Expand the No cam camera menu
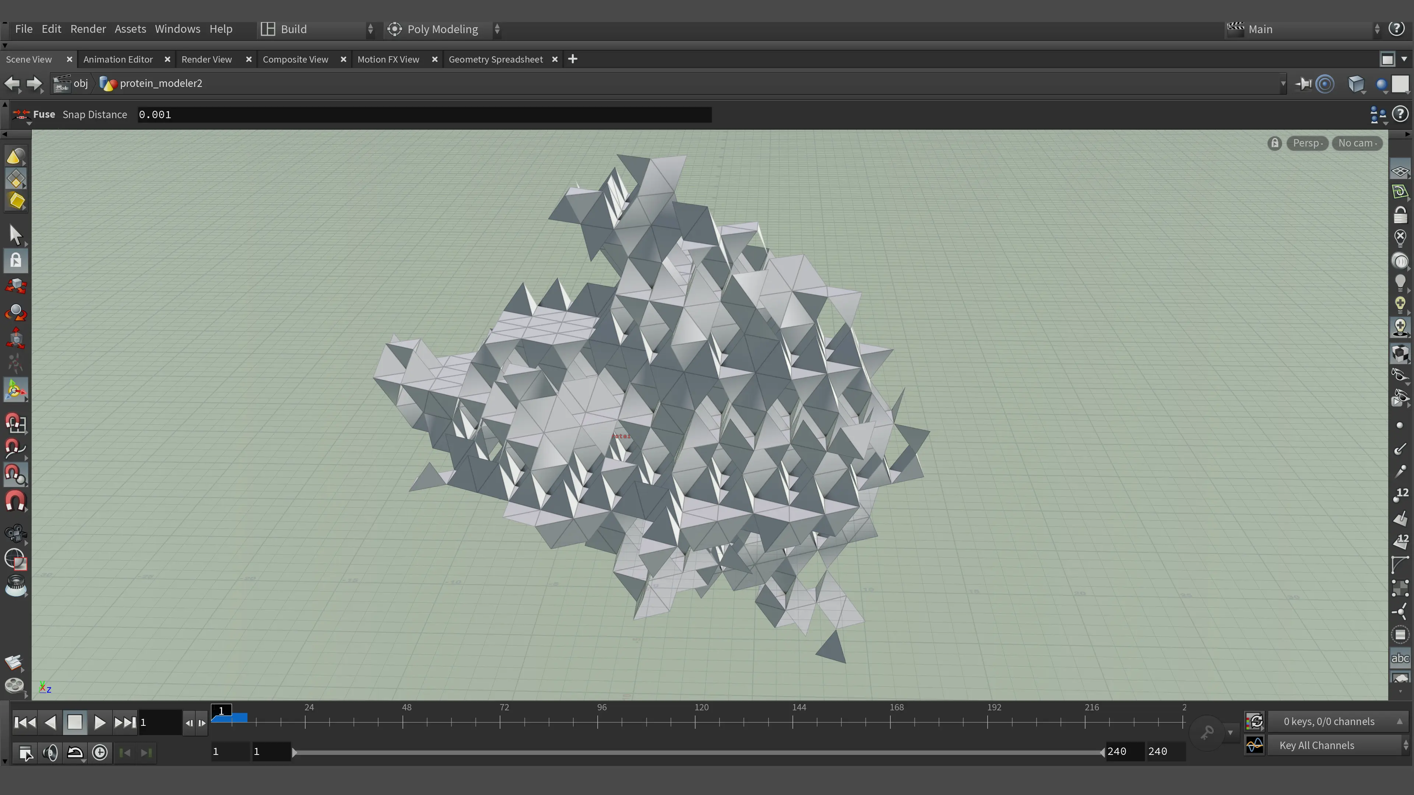1414x795 pixels. tap(1357, 143)
